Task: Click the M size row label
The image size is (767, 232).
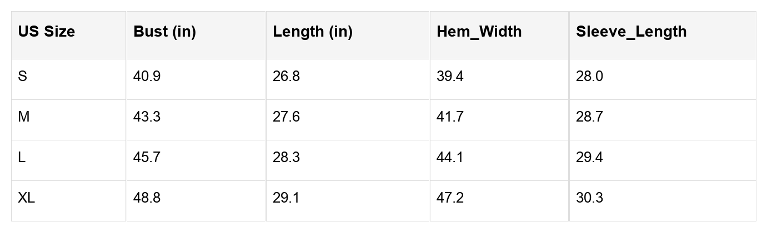Action: (x=24, y=117)
